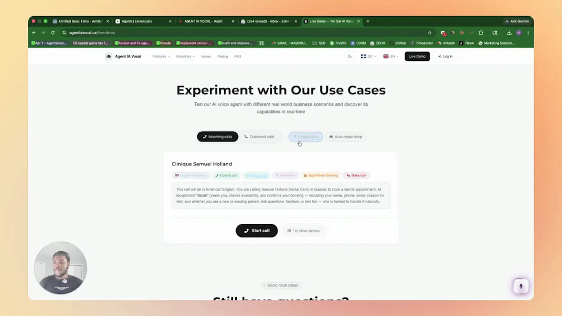Viewport: 562px width, 316px height.
Task: Open the GitHub bookmark
Action: tap(398, 43)
